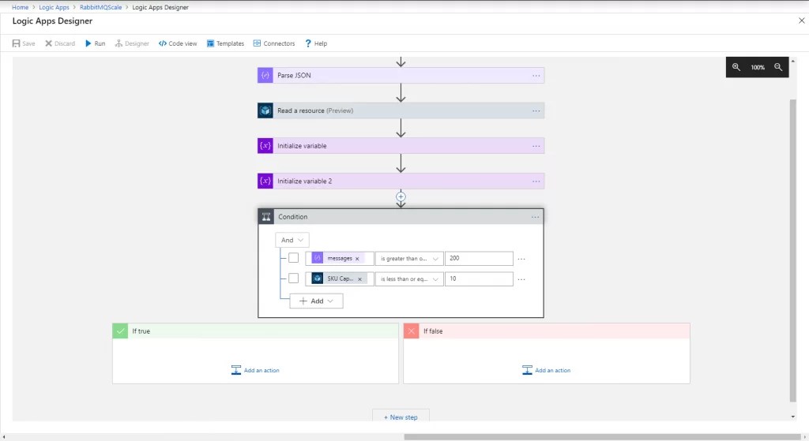Viewport: 809px width, 441px height.
Task: Open the Templates gallery
Action: tap(225, 43)
